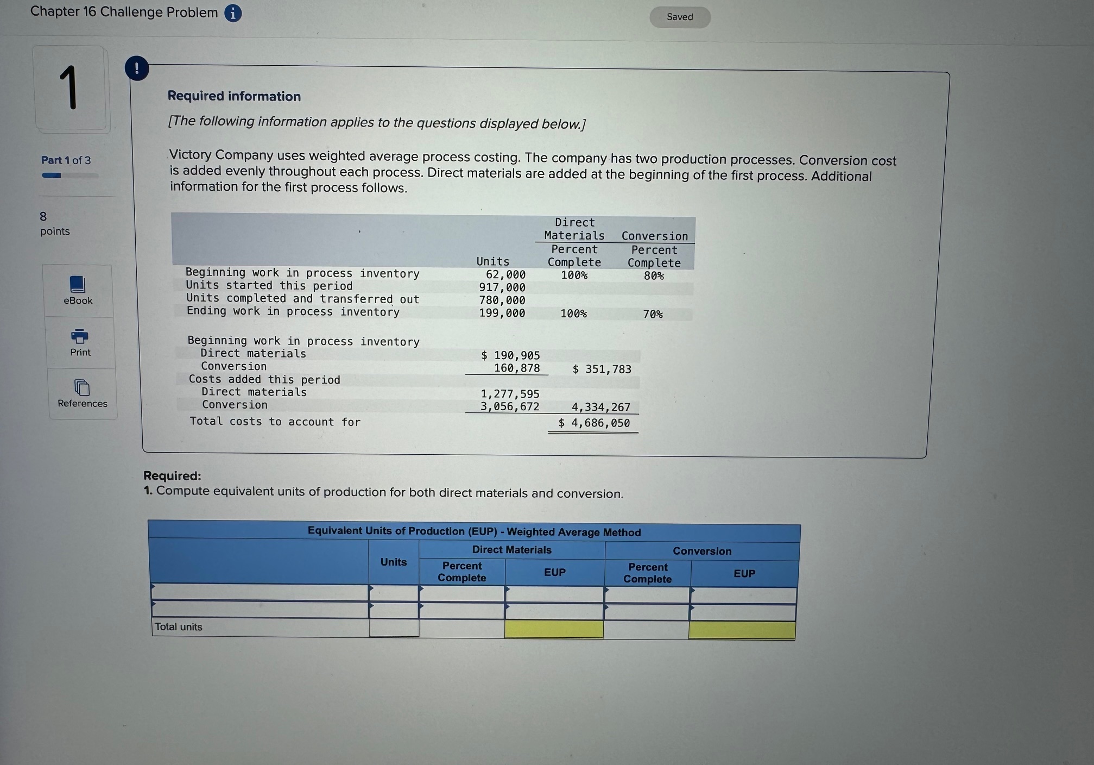Click first row Units input cell

tap(394, 592)
